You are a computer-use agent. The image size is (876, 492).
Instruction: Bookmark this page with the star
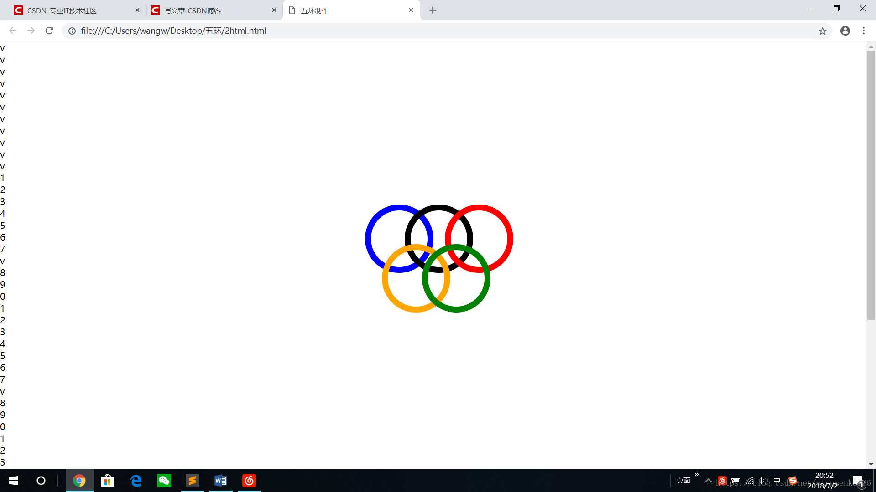tap(822, 31)
